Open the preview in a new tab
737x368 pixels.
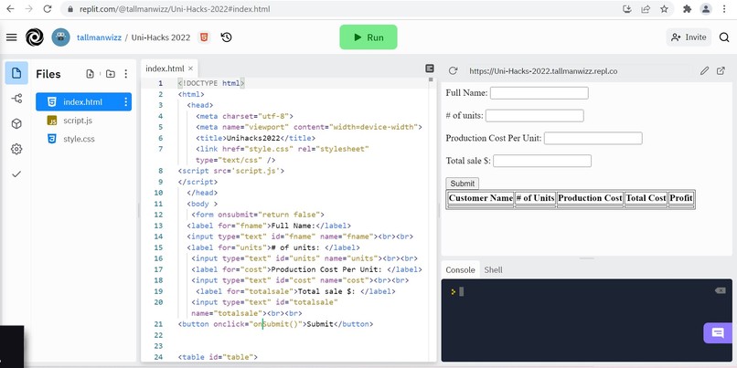tap(721, 71)
